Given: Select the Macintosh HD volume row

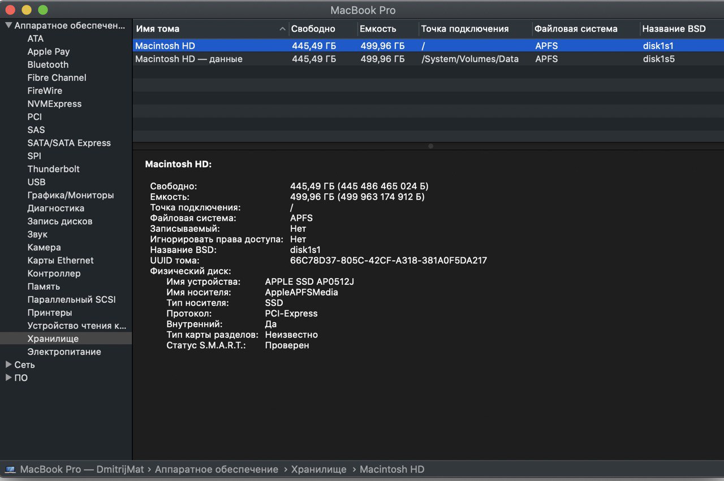Looking at the screenshot, I should (x=428, y=46).
